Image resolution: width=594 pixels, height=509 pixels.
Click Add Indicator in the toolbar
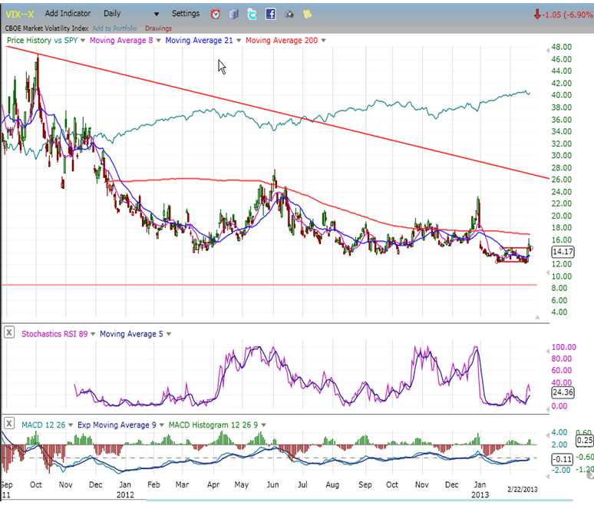[x=68, y=14]
